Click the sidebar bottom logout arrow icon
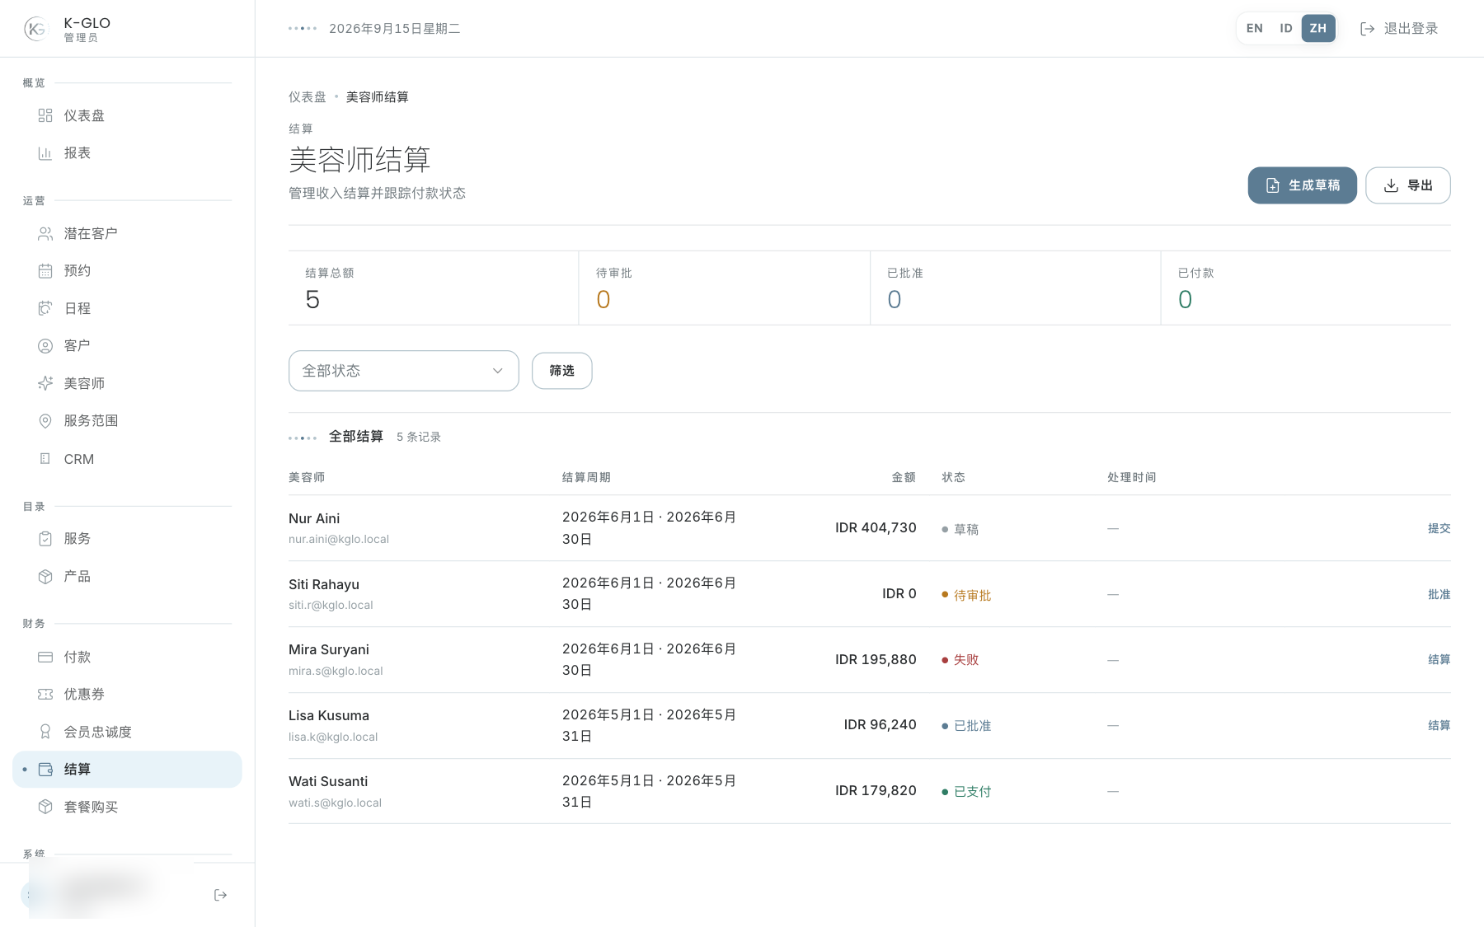The height and width of the screenshot is (927, 1484). pos(220,895)
